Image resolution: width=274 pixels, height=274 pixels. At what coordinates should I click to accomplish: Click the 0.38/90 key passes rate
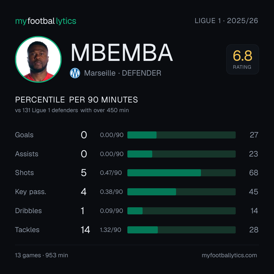[x=111, y=192]
